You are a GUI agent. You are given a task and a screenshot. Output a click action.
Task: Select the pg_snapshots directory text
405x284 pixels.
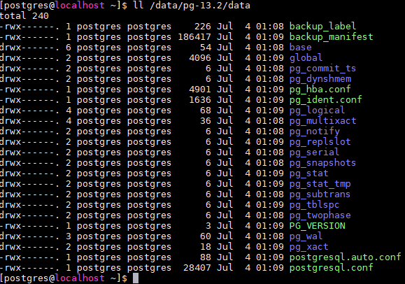322,163
